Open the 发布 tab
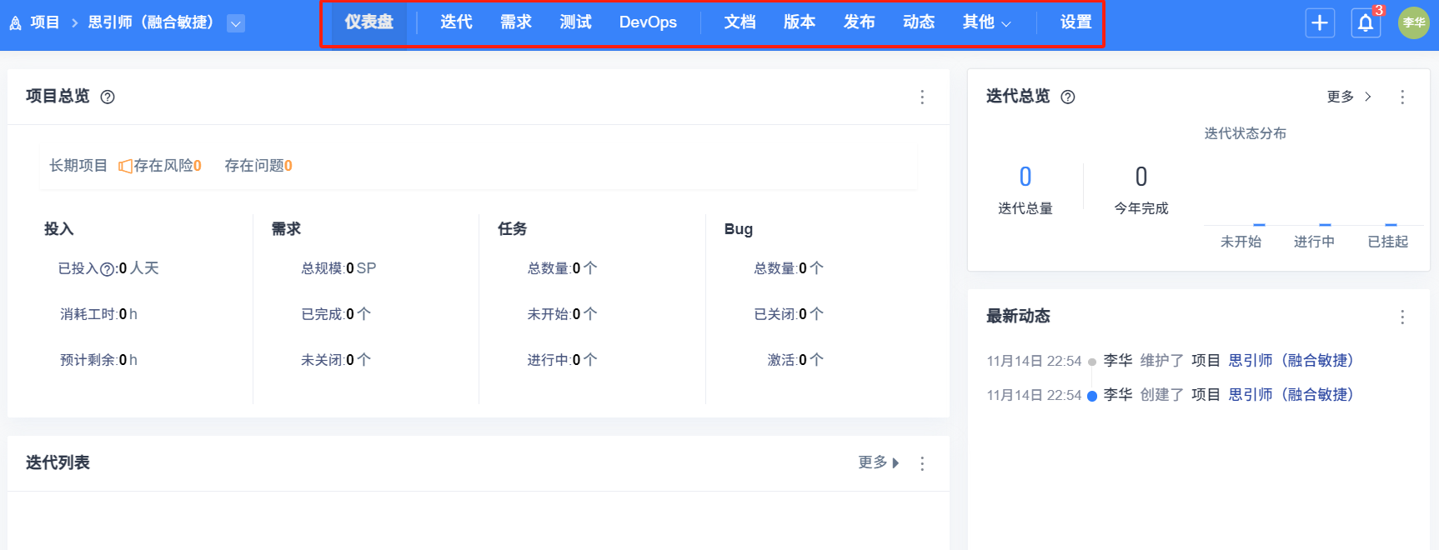This screenshot has height=550, width=1439. tap(860, 22)
